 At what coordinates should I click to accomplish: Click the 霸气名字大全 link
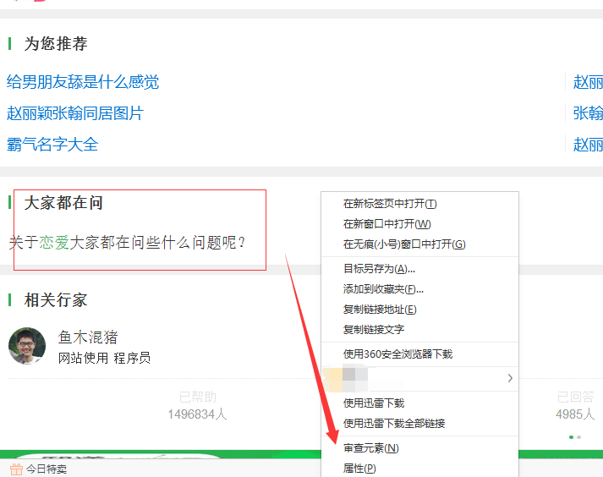point(52,145)
